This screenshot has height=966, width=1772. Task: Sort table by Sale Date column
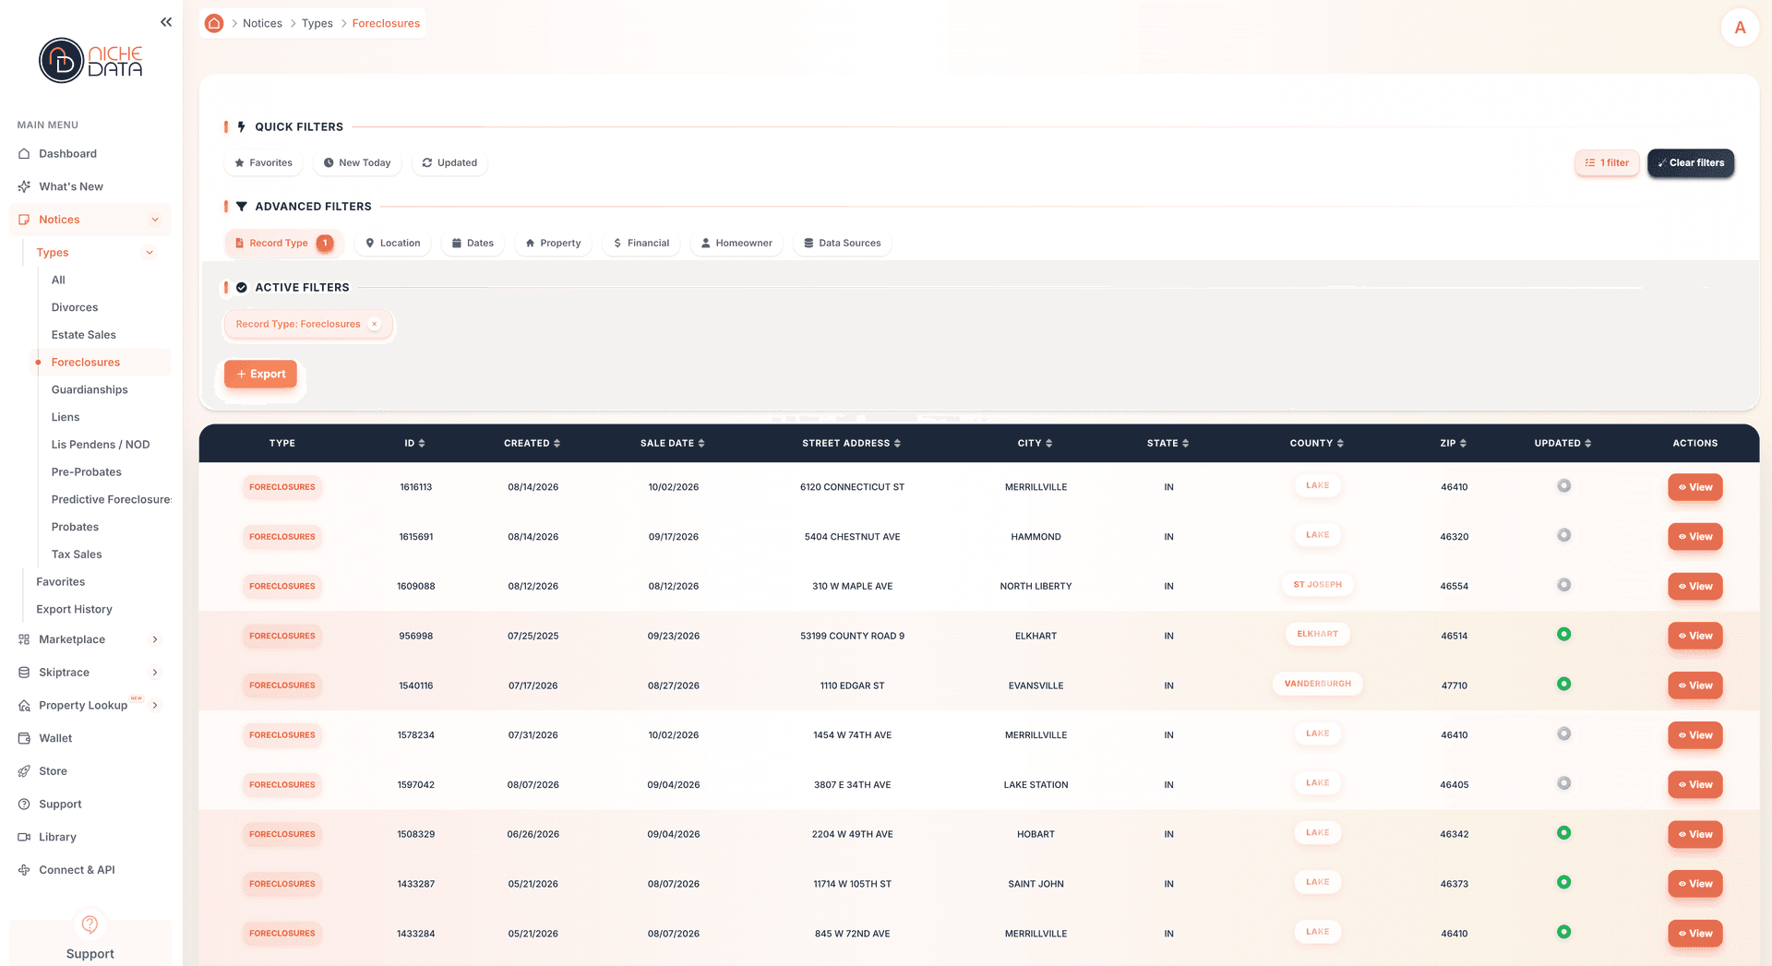[x=673, y=444]
